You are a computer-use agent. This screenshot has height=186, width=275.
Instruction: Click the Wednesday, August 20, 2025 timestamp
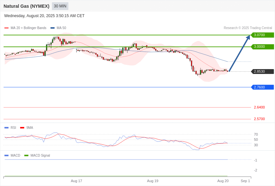[44, 16]
